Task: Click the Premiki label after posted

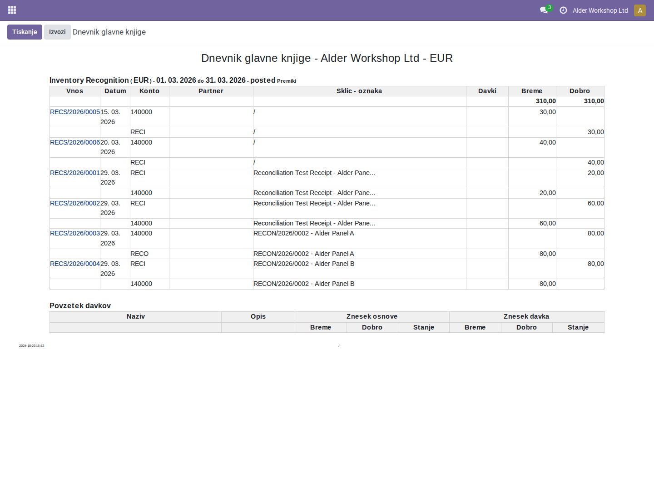Action: point(287,81)
